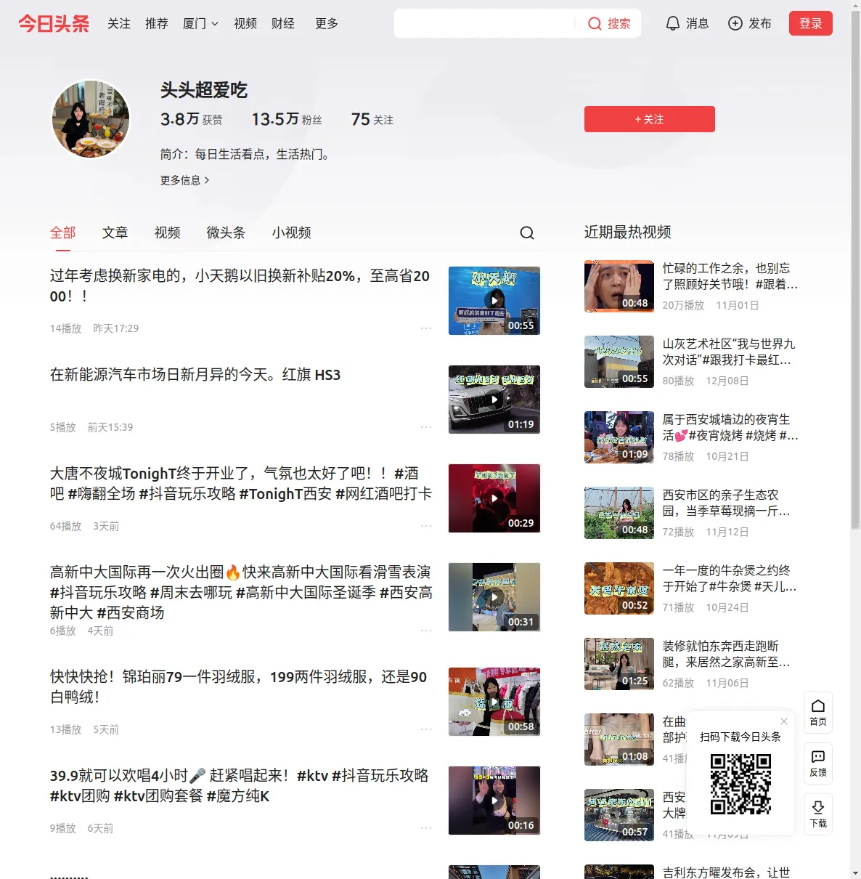Open hot video thumbnail 牛杂煲之约
This screenshot has height=879, width=861.
pos(619,588)
